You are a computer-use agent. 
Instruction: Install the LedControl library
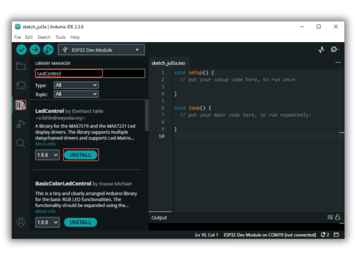click(81, 155)
